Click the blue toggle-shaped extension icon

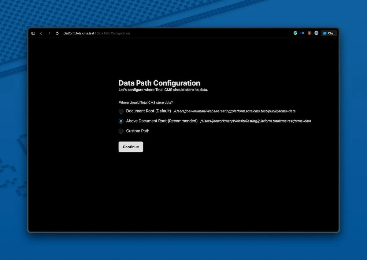click(302, 33)
